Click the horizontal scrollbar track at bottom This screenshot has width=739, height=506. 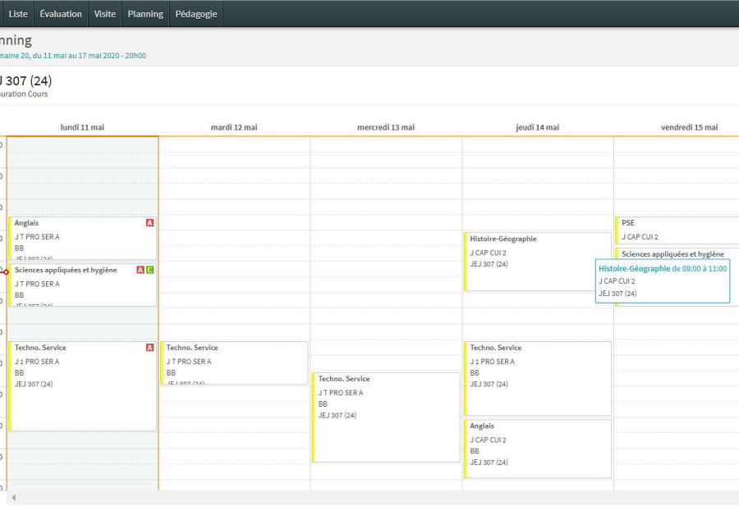pyautogui.click(x=369, y=497)
